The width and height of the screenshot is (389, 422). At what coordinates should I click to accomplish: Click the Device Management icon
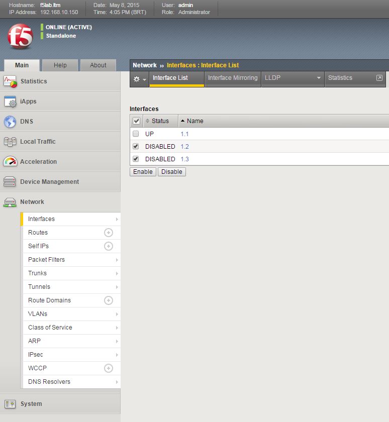click(10, 182)
